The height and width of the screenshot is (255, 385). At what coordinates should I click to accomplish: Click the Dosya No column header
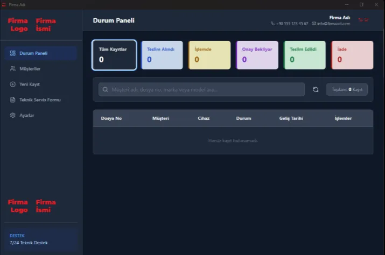pyautogui.click(x=111, y=118)
